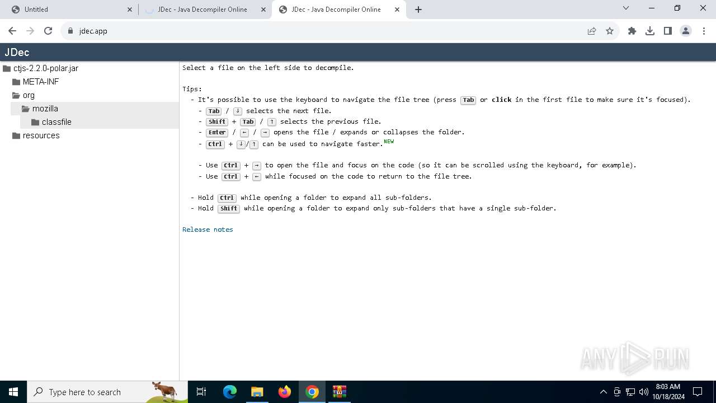This screenshot has height=403, width=716.
Task: Click the taskbar search box
Action: (x=107, y=392)
